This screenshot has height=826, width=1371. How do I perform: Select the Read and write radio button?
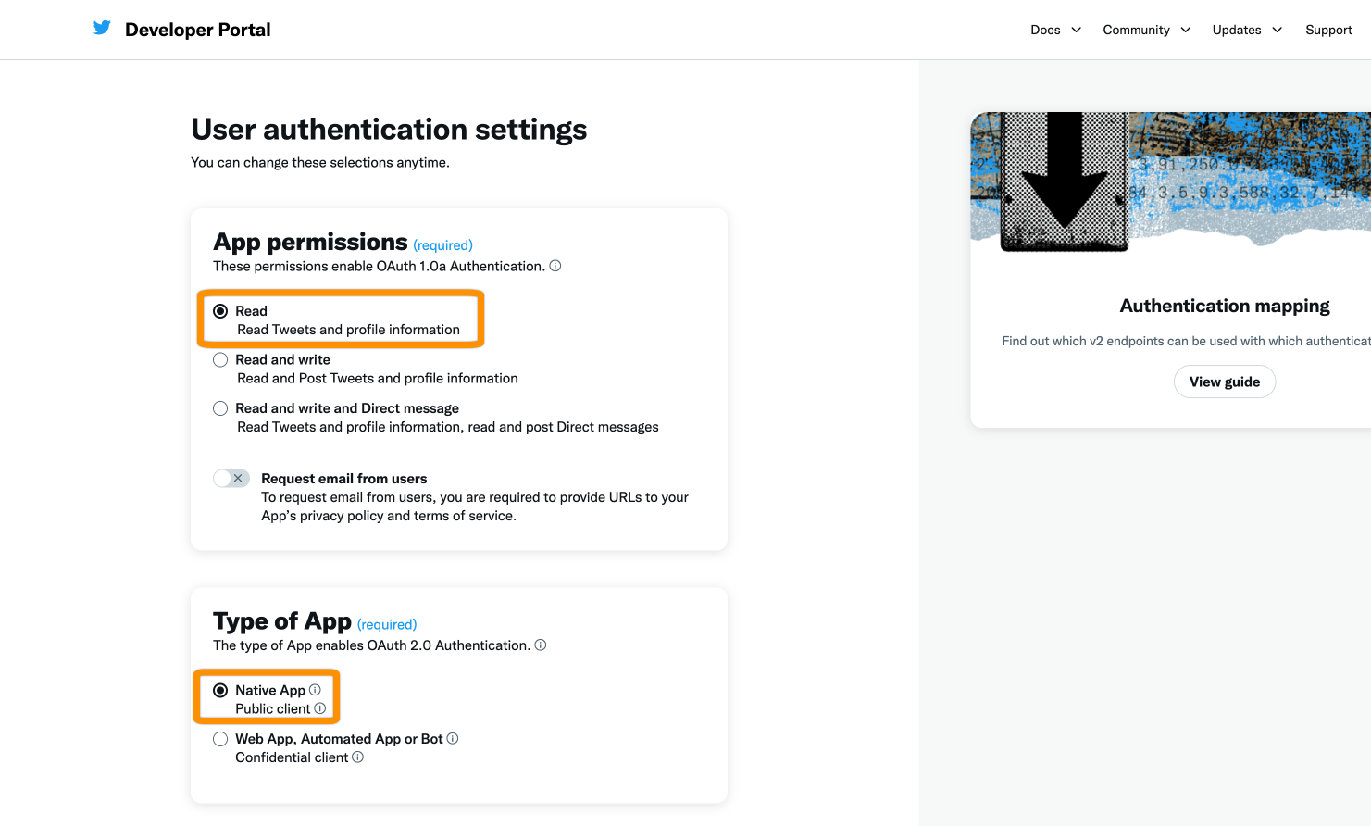220,360
